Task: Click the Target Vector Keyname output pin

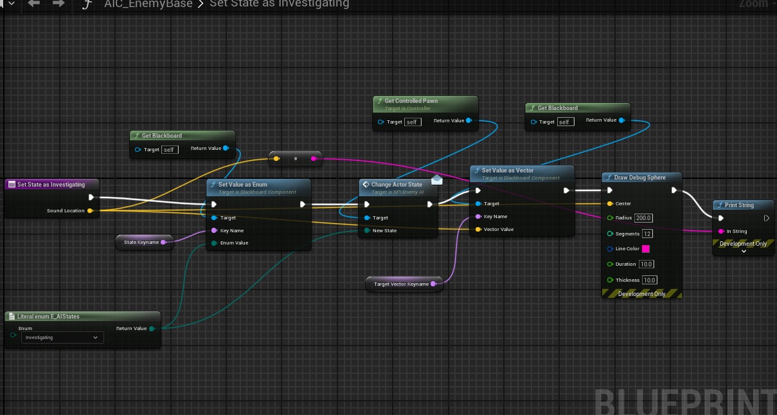Action: (x=433, y=284)
